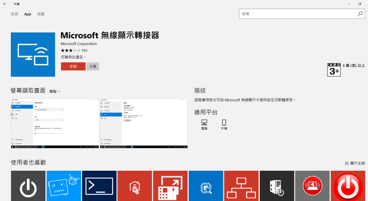Click the 使用者也喜歡 section heading
368x201 pixels.
[29, 163]
